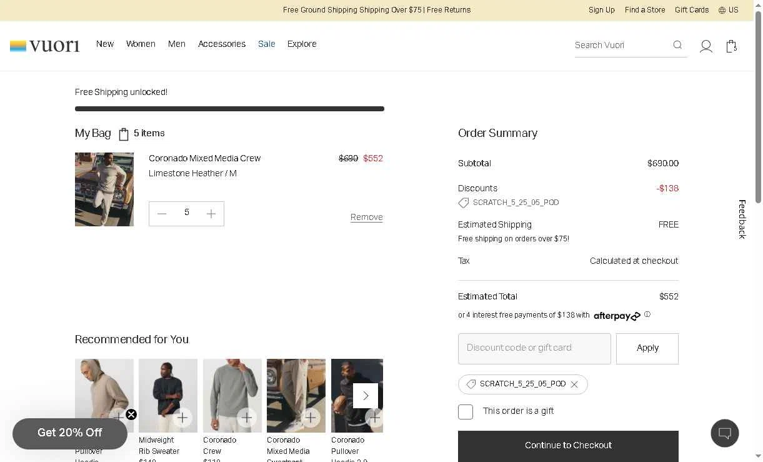The height and width of the screenshot is (462, 763).
Task: Open the shopping bag icon in header
Action: (731, 46)
